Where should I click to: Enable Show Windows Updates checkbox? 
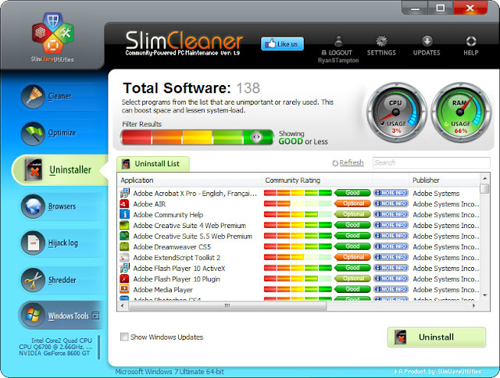click(x=124, y=337)
